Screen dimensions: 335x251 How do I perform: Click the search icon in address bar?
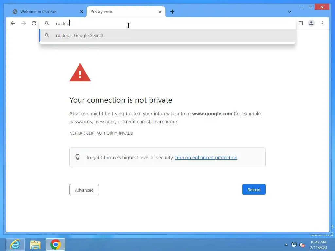pyautogui.click(x=47, y=23)
